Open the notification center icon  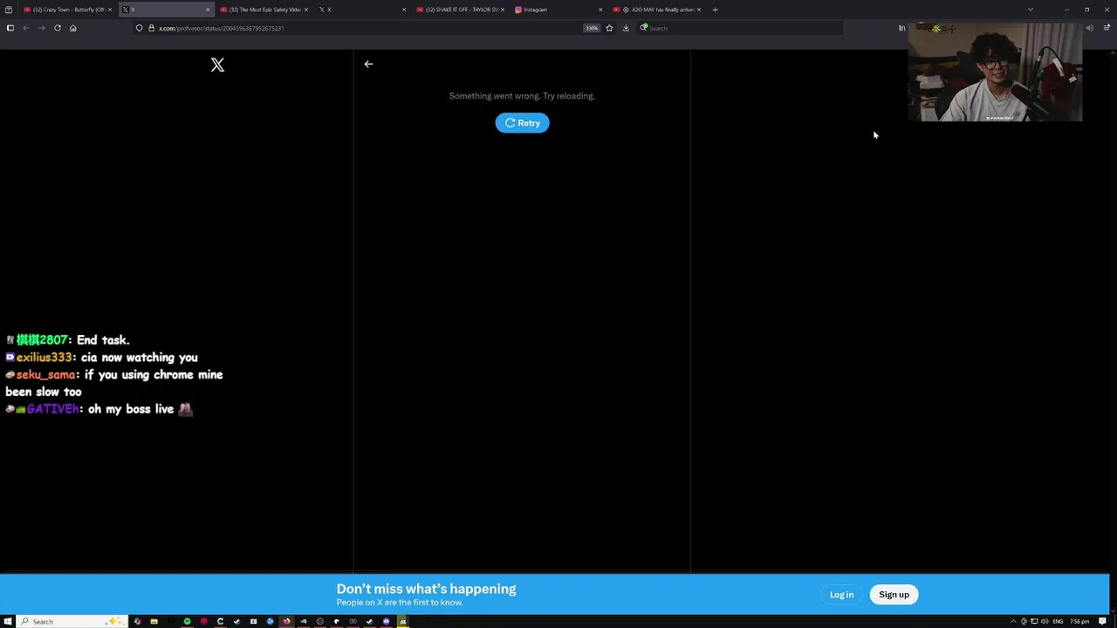[1103, 621]
